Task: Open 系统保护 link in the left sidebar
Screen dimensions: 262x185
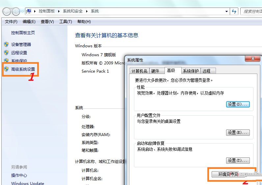Action: point(19,60)
